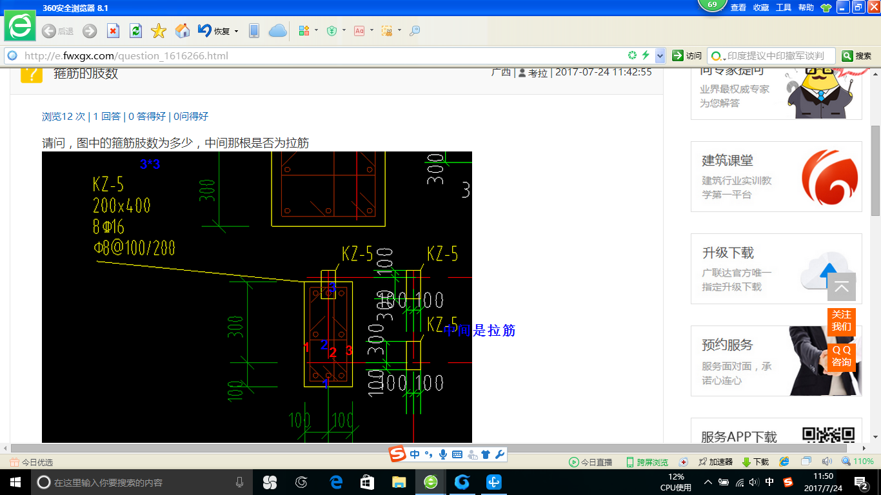Click the 加速器 rocket button
Viewport: 881px width, 495px height.
coord(715,462)
